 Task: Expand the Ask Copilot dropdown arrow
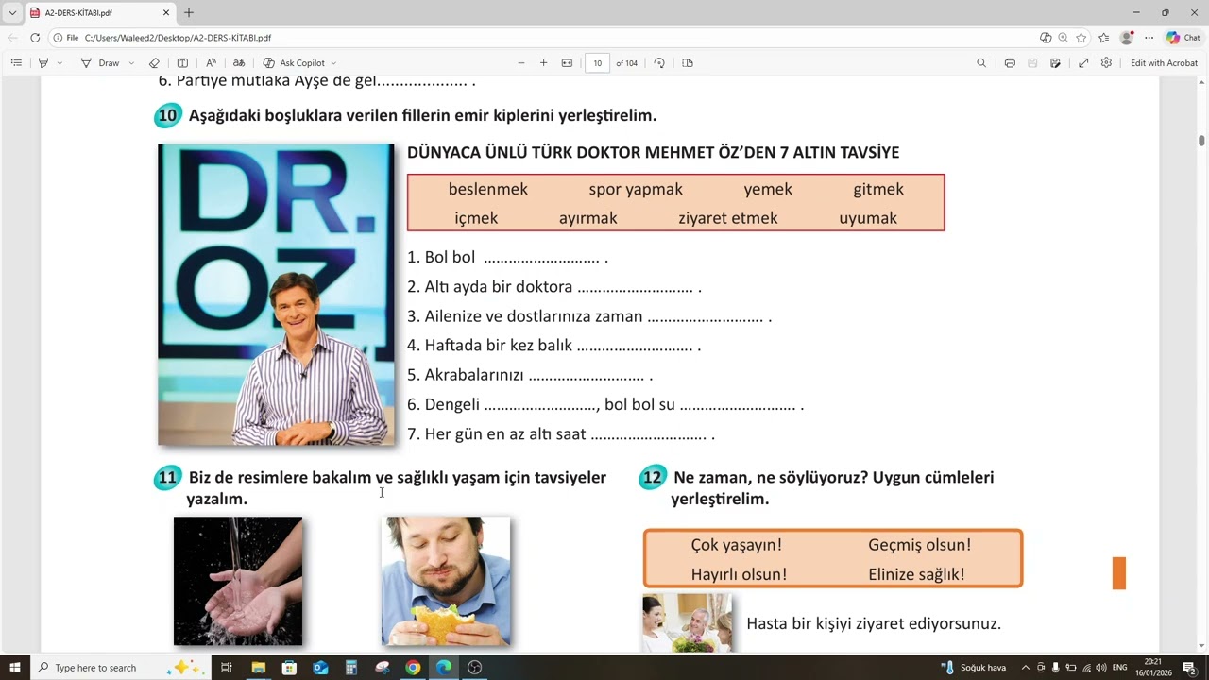[333, 63]
